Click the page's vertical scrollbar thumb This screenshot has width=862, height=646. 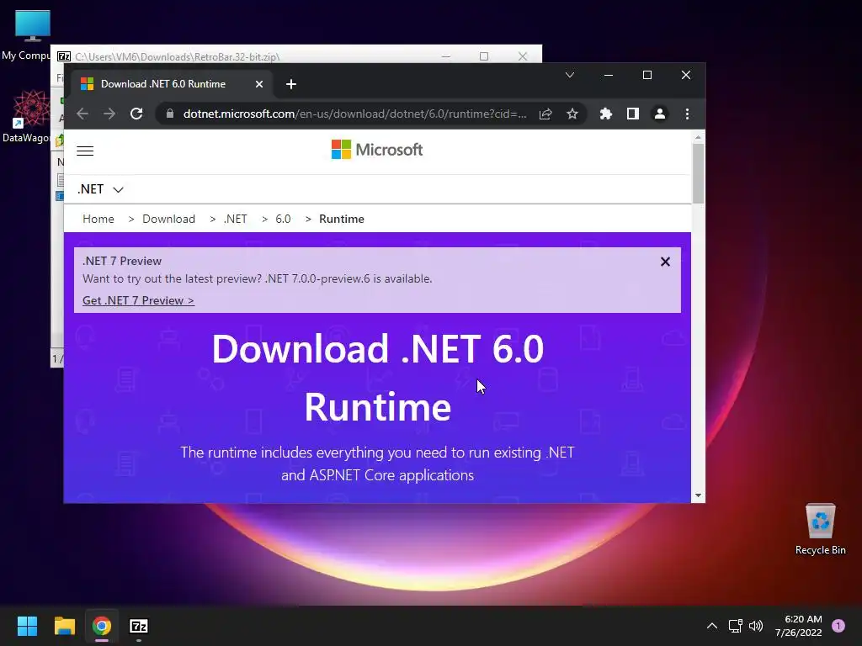pos(698,173)
